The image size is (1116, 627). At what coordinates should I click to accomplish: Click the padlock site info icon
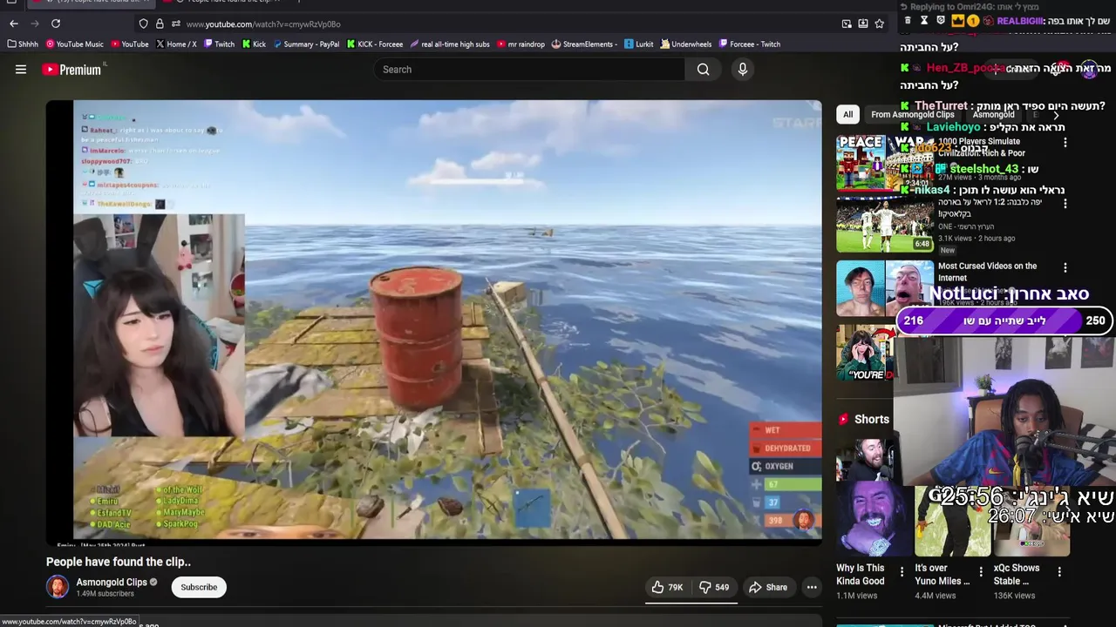tap(160, 24)
